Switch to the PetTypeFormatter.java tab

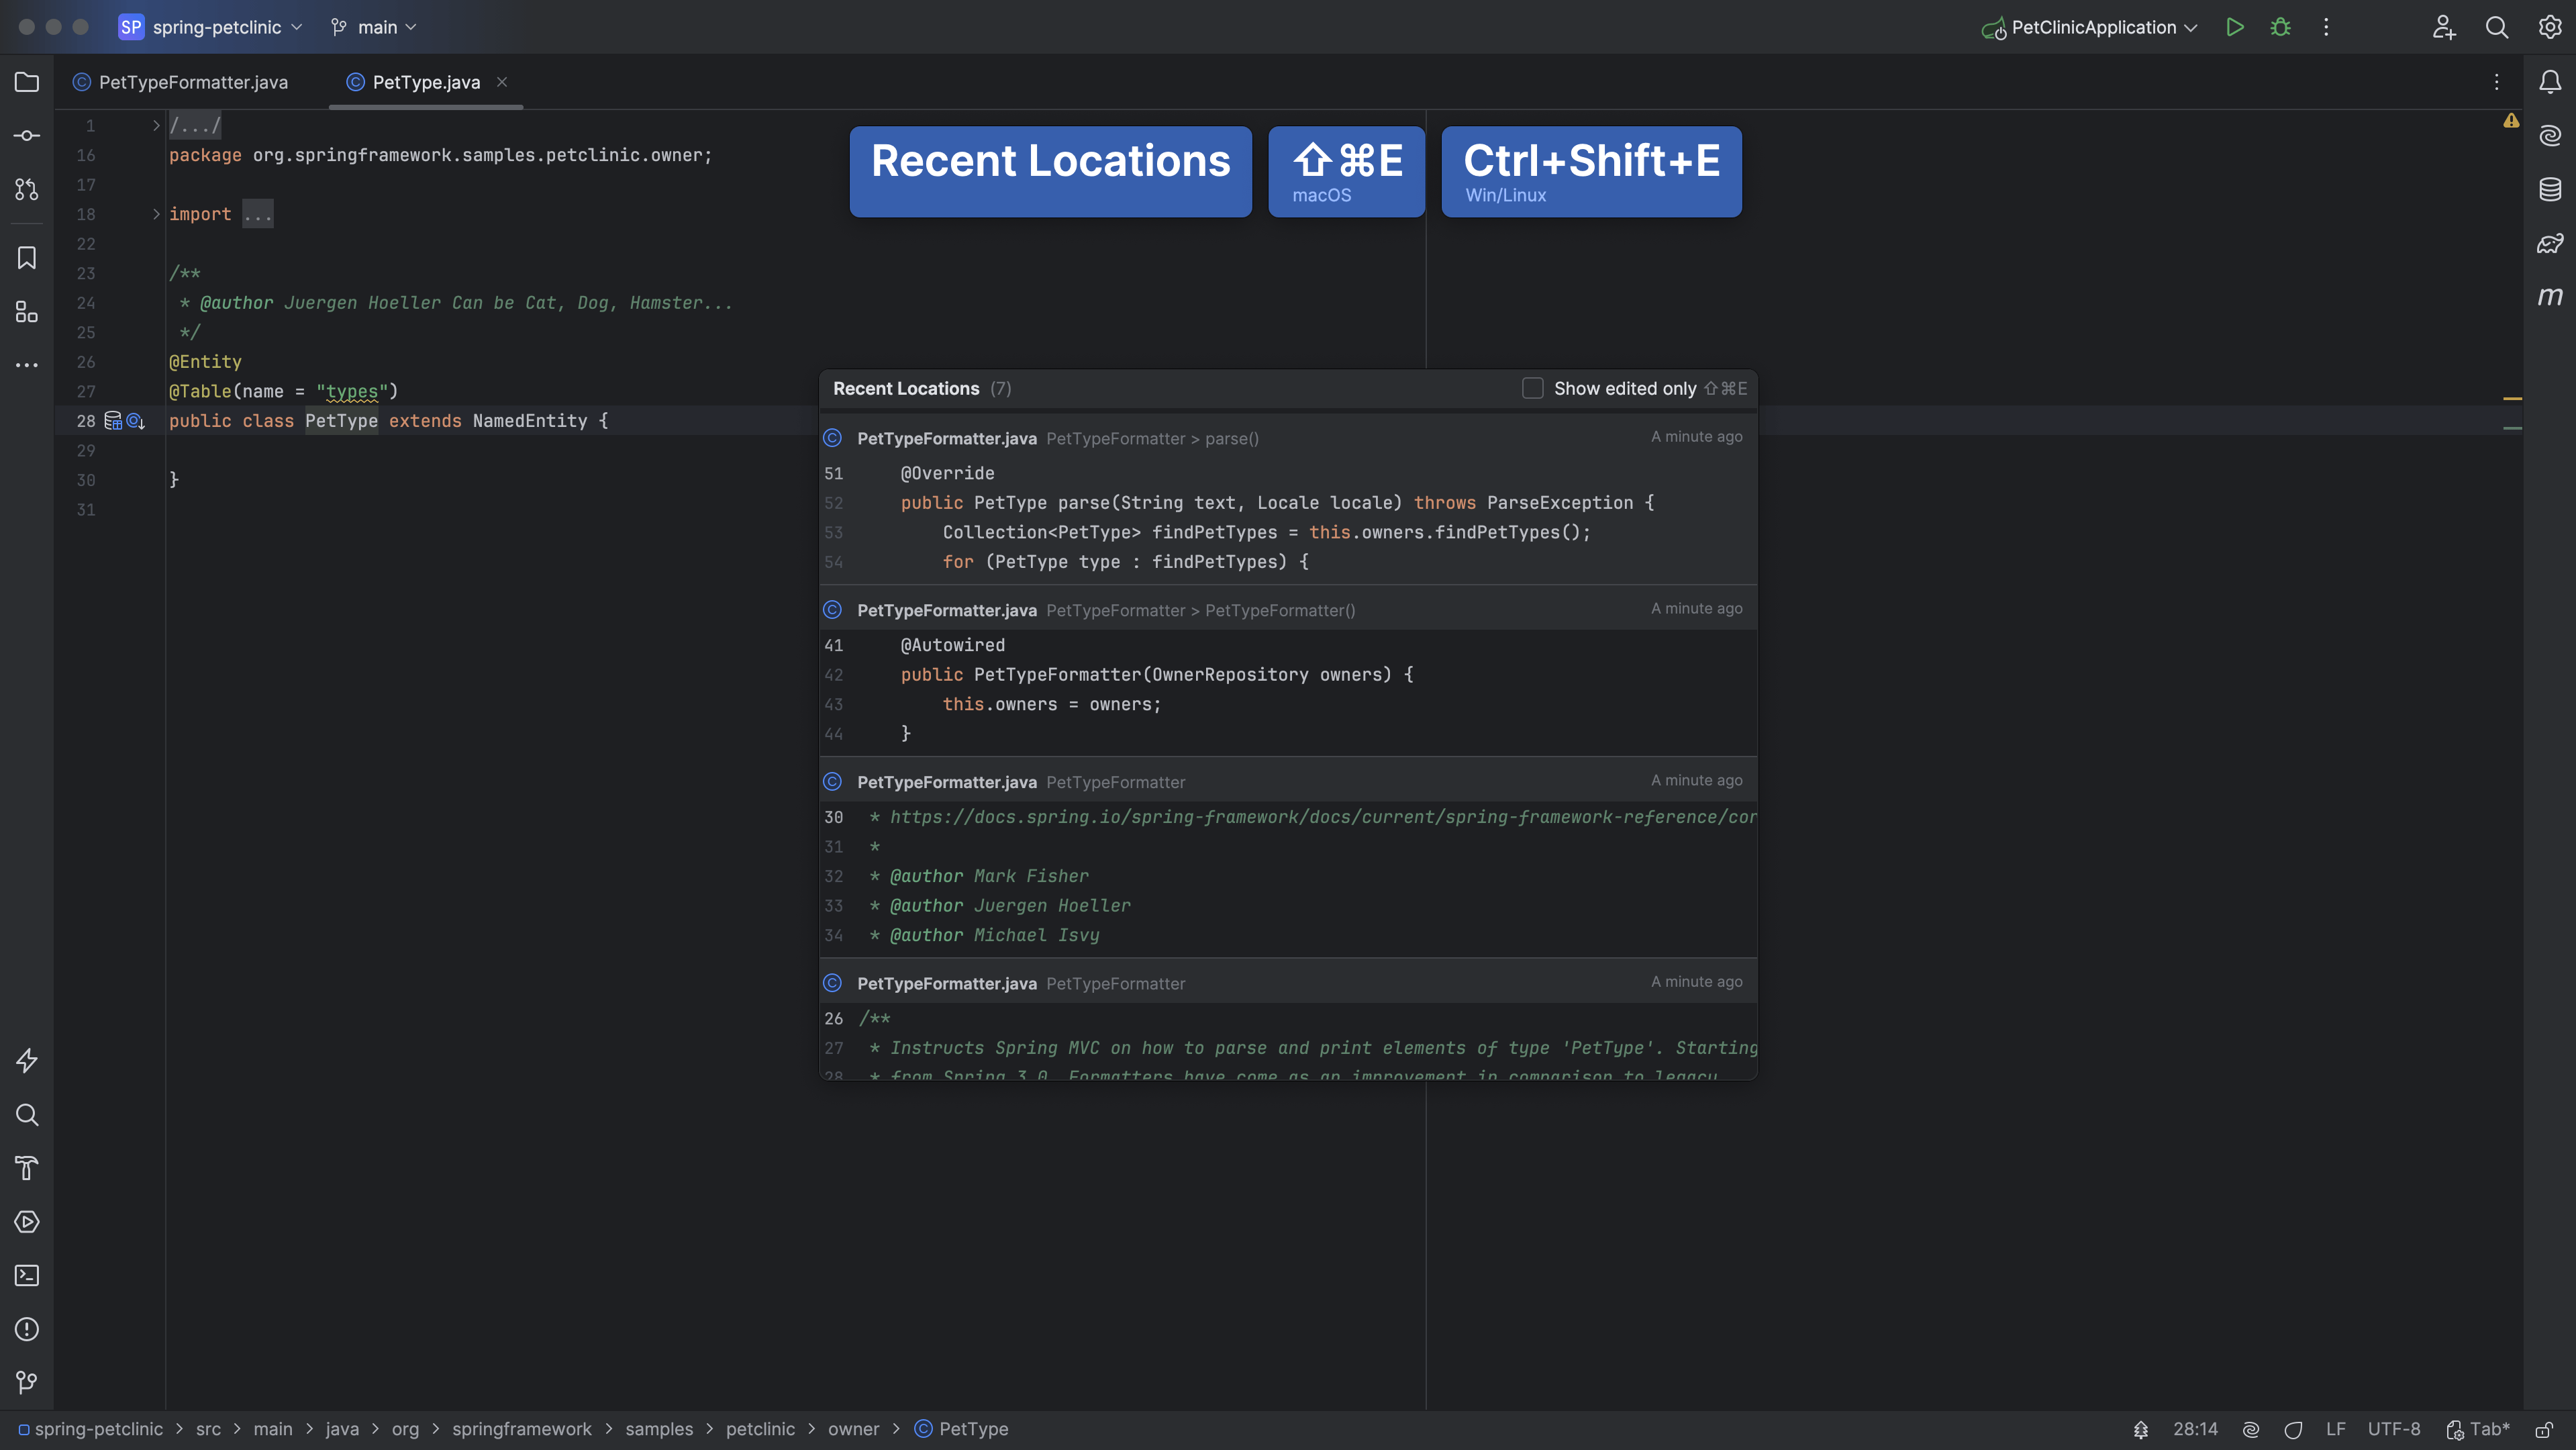coord(192,82)
